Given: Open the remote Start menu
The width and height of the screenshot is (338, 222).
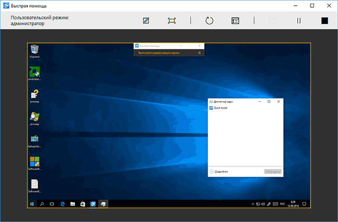Looking at the screenshot, I should 32,204.
